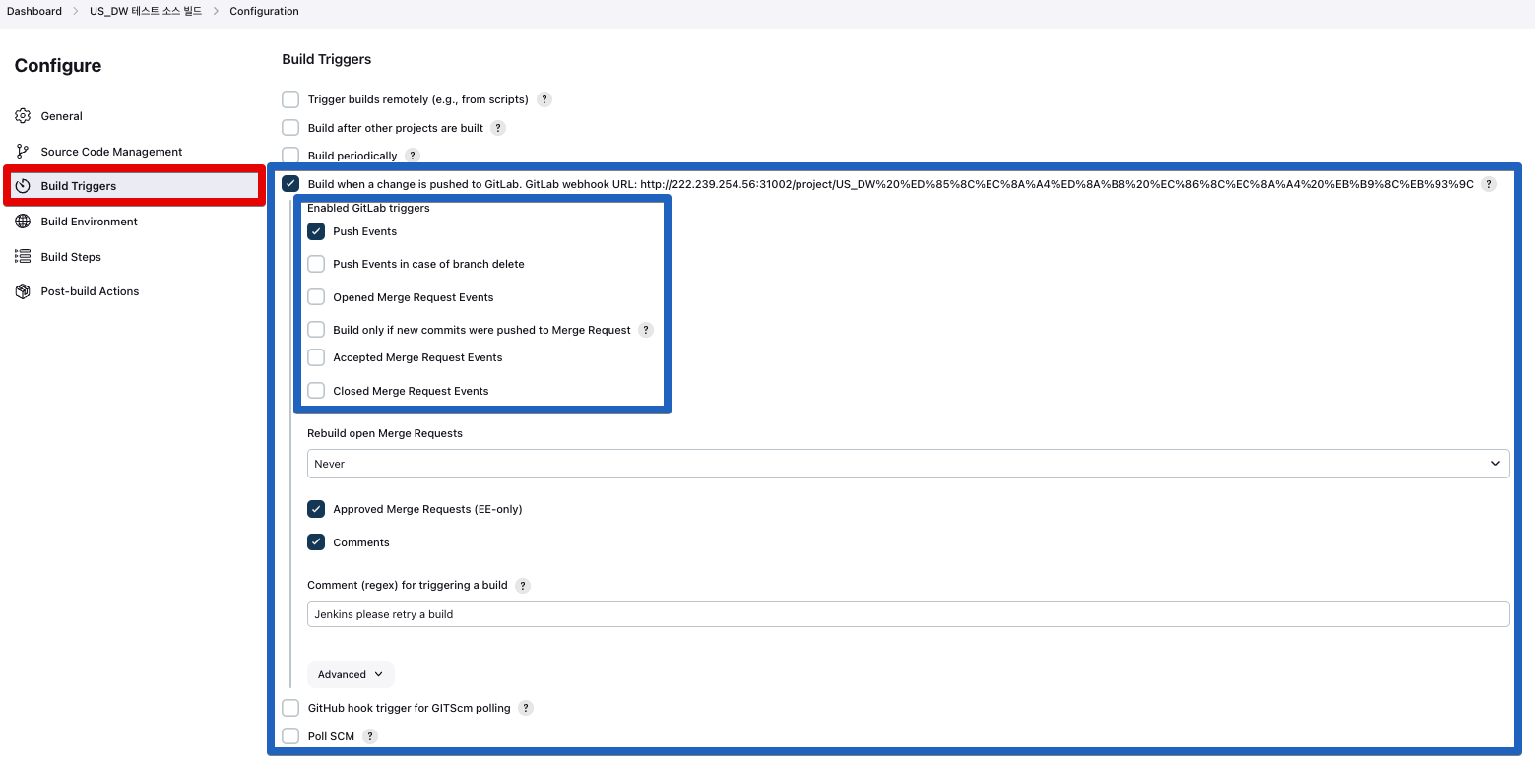The height and width of the screenshot is (763, 1535).
Task: Click the Build Environment globe icon
Action: point(23,221)
